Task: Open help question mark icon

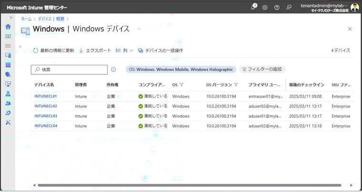Action: point(277,8)
